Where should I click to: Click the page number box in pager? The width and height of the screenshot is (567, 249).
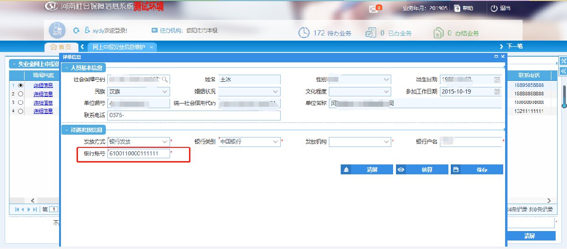[54, 209]
